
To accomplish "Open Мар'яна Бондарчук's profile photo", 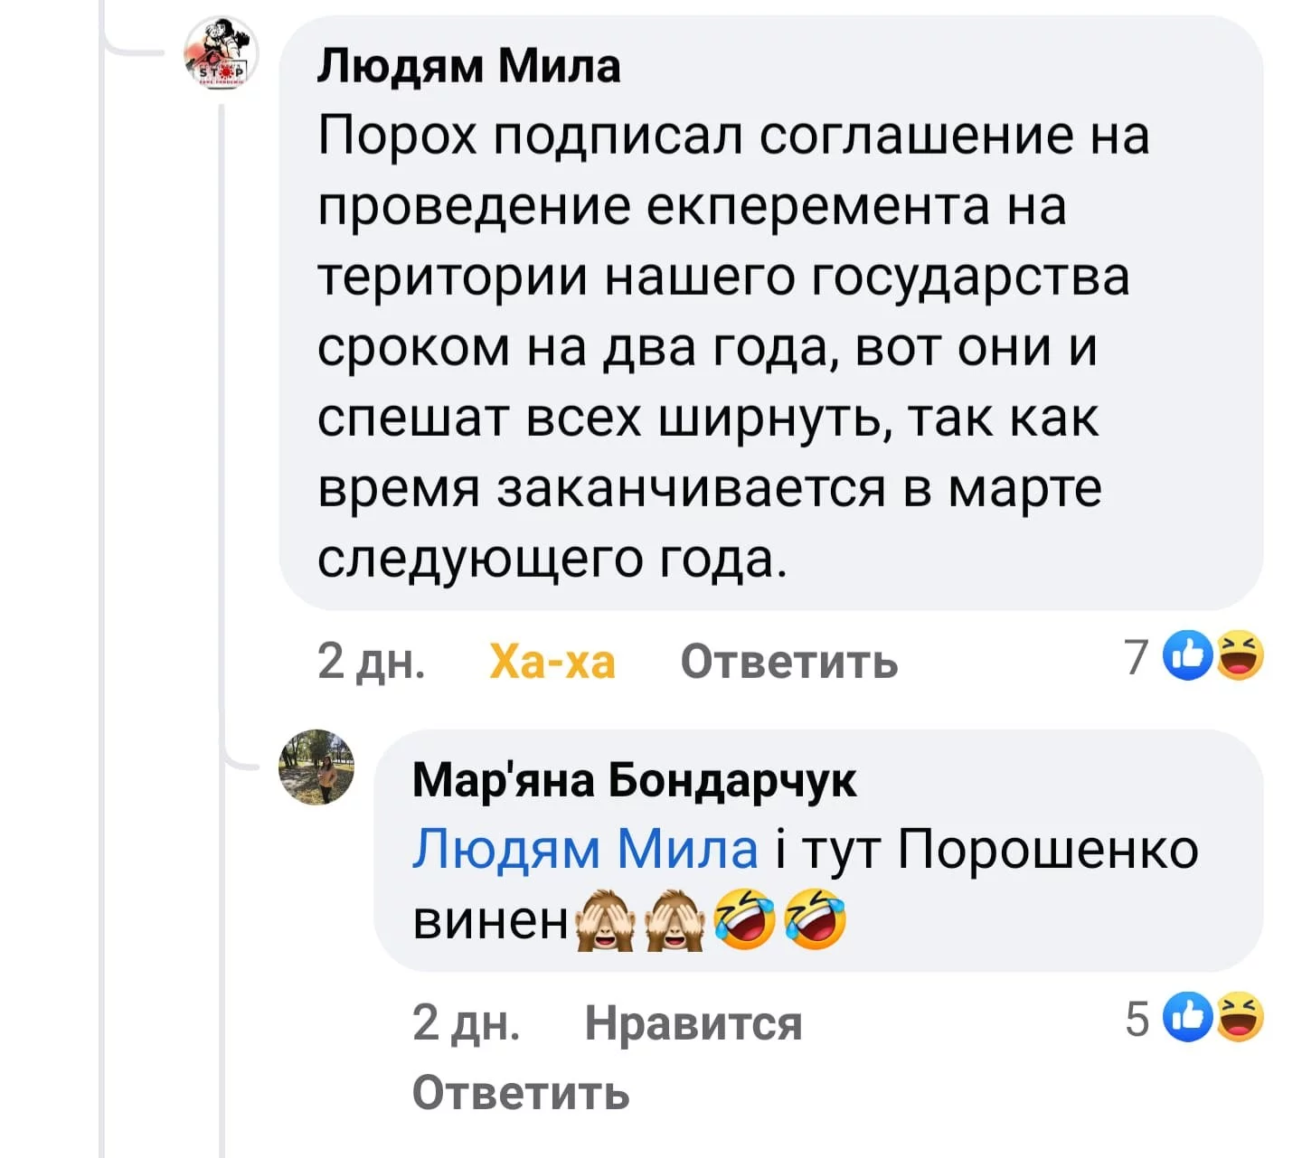I will tap(316, 767).
